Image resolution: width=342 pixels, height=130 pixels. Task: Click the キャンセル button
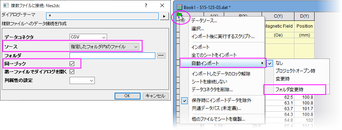coord(156,96)
